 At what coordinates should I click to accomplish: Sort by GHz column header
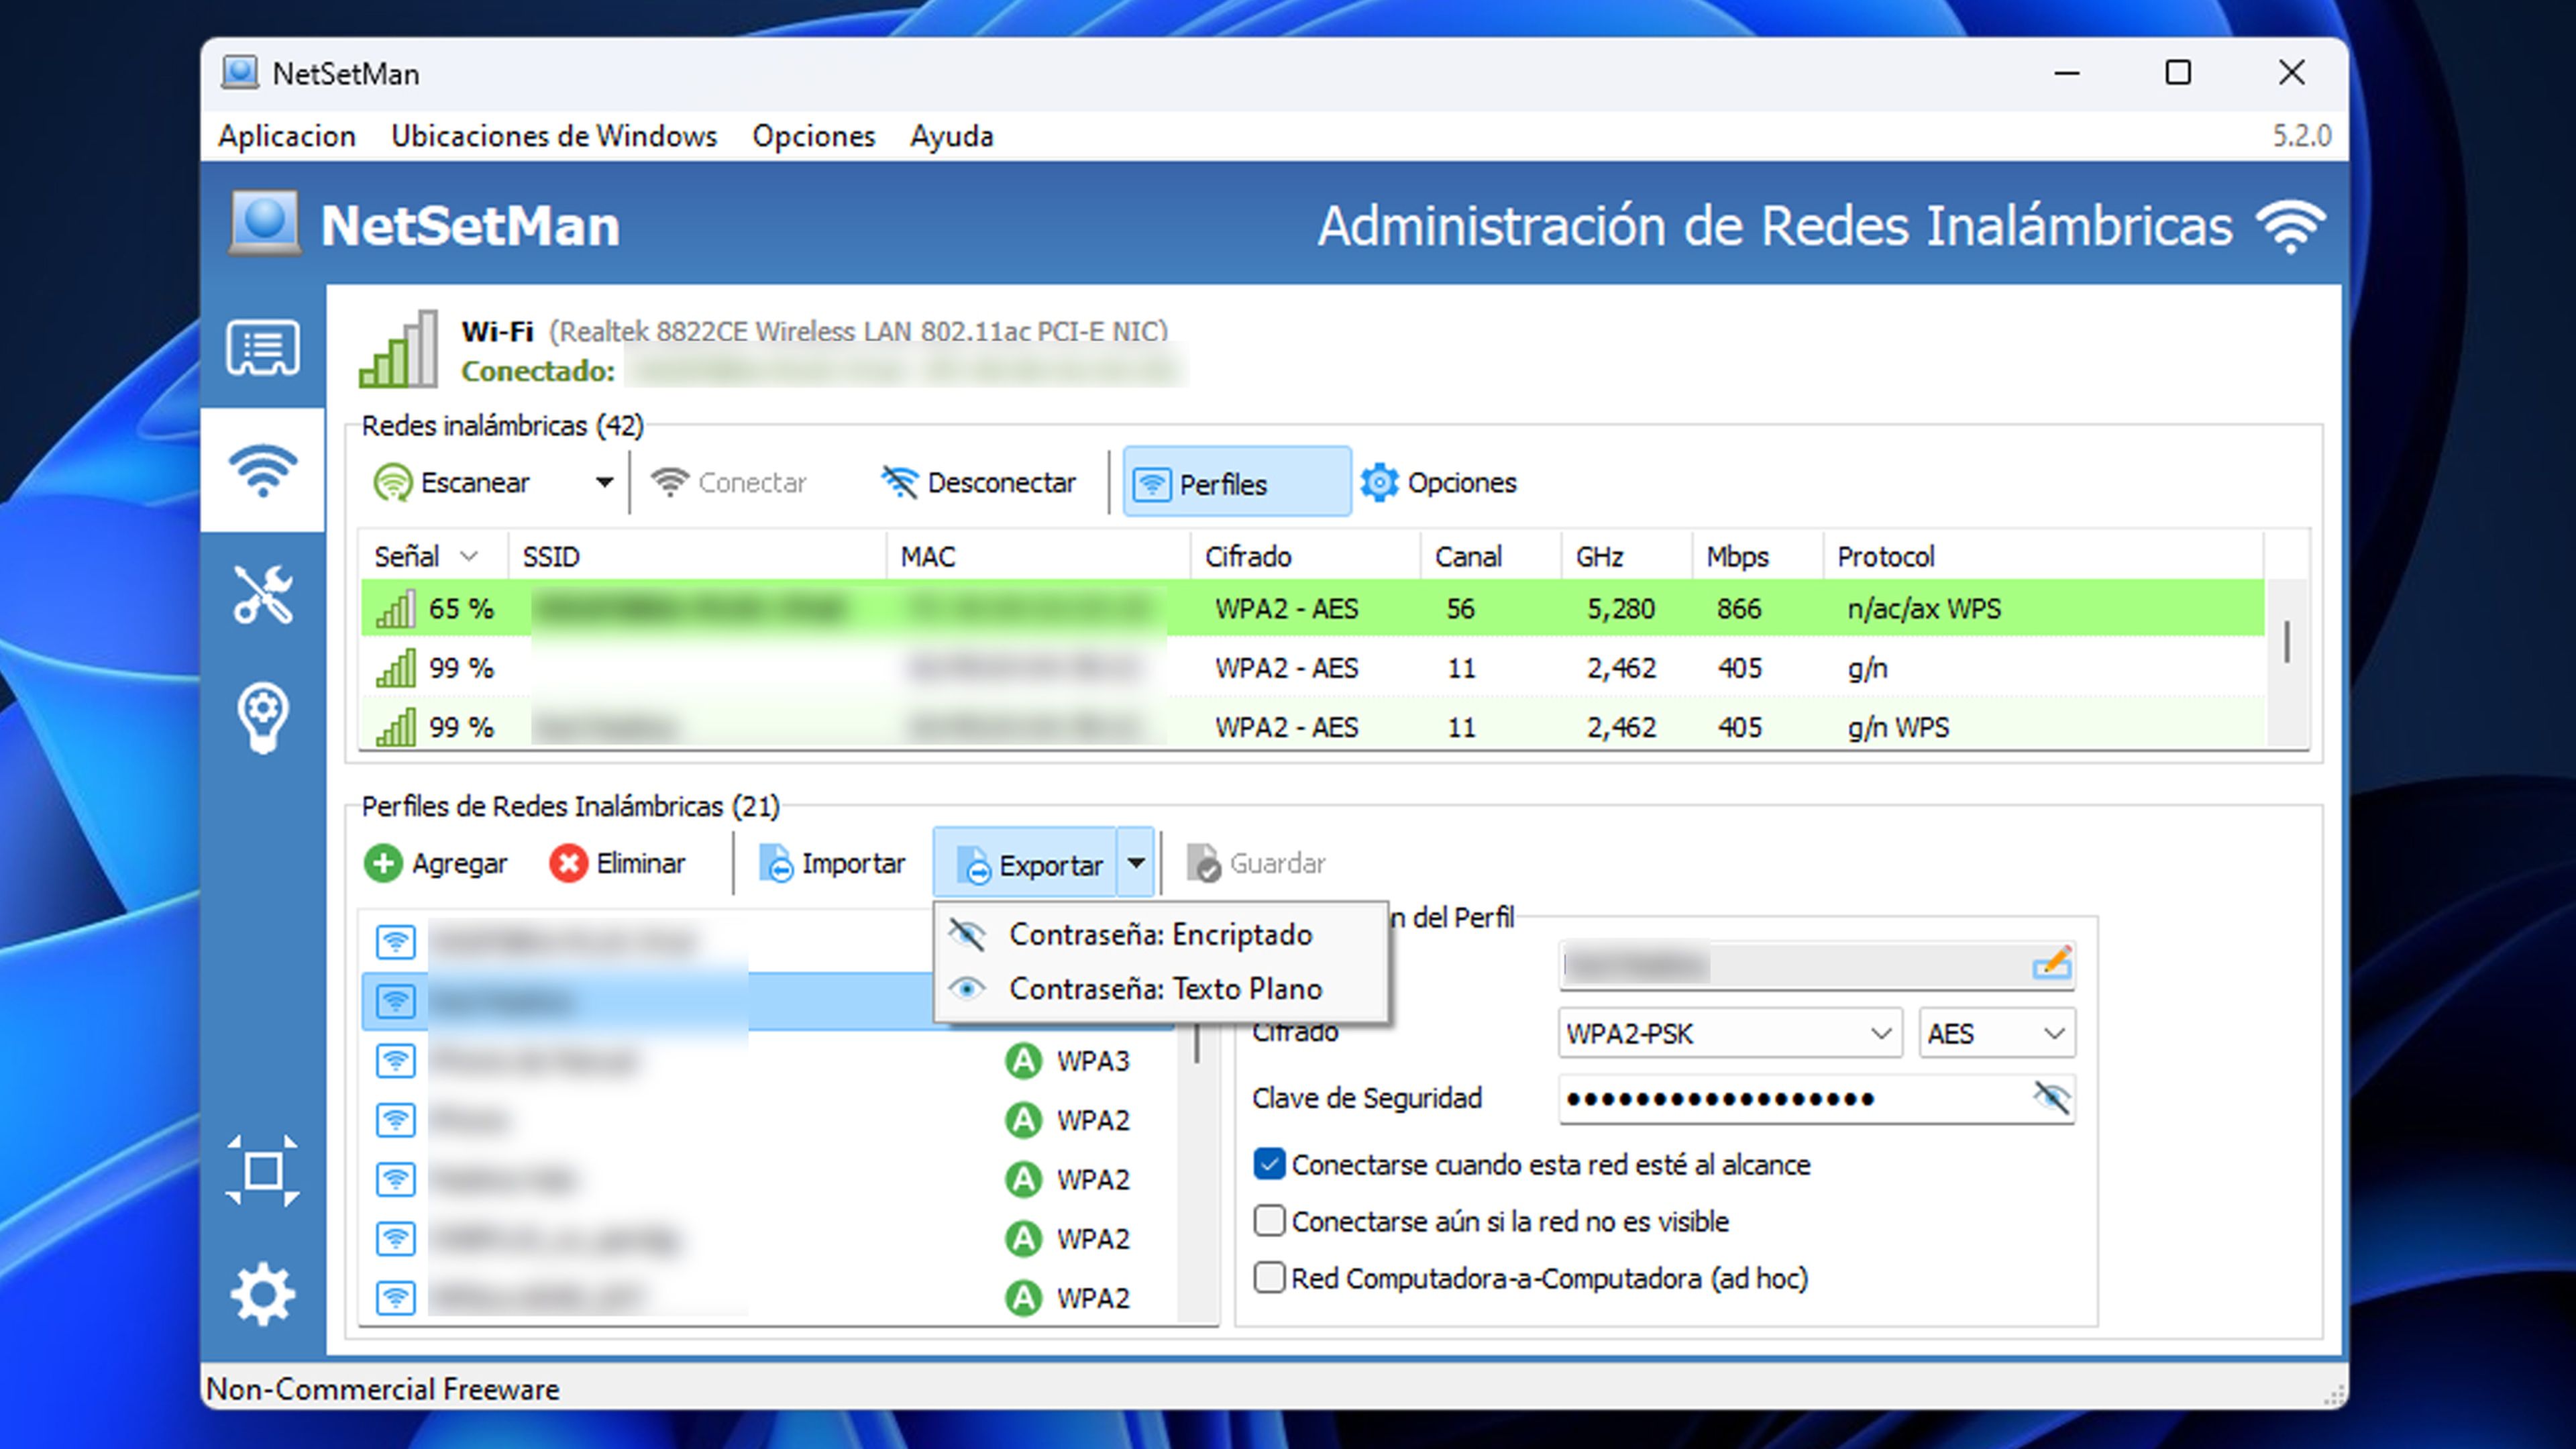[x=1626, y=556]
